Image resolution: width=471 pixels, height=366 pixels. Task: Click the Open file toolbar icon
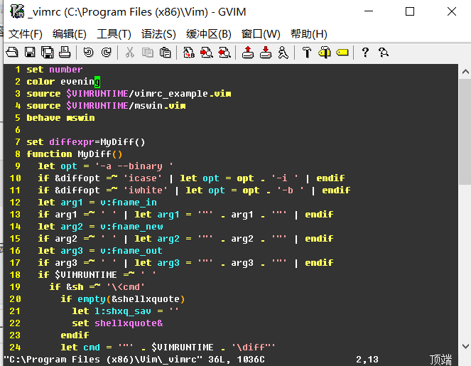click(x=12, y=53)
